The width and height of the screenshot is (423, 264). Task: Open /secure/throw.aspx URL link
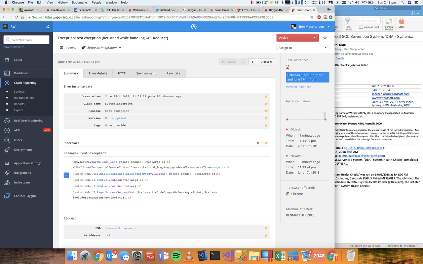120,228
